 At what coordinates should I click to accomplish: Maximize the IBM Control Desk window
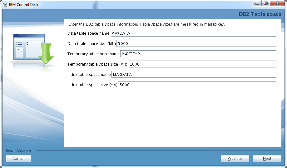click(x=265, y=3)
